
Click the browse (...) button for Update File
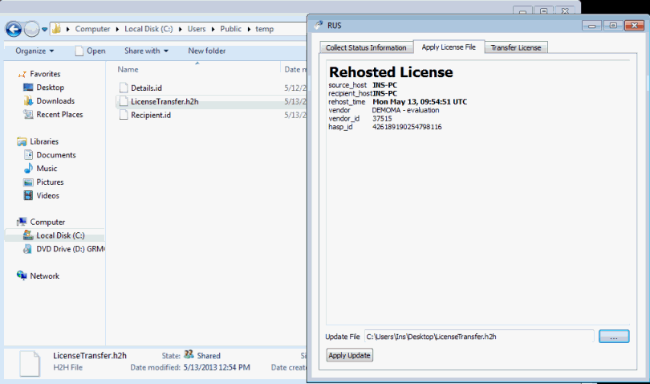click(613, 337)
